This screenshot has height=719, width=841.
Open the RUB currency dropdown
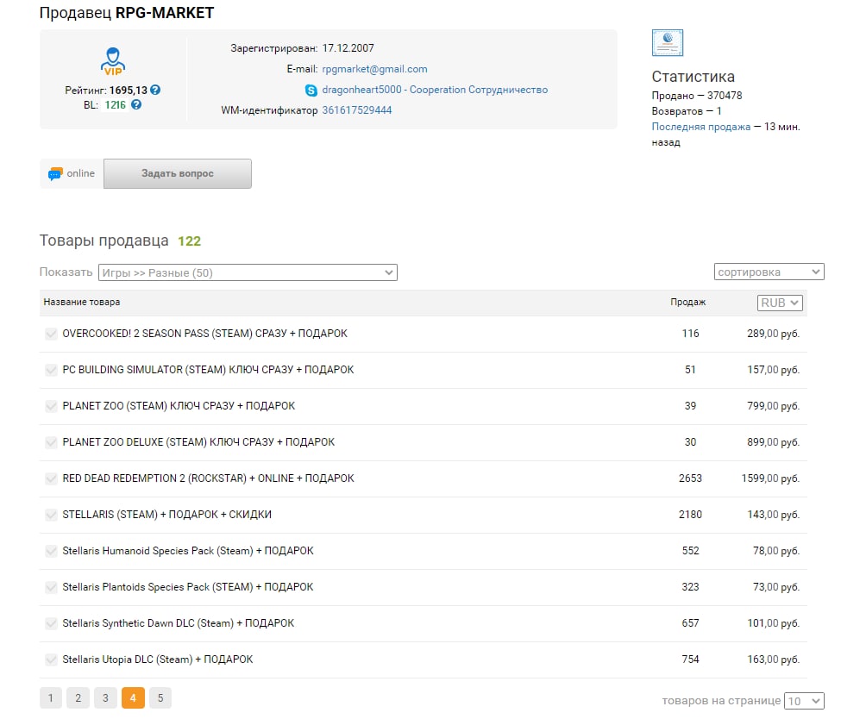coord(780,303)
